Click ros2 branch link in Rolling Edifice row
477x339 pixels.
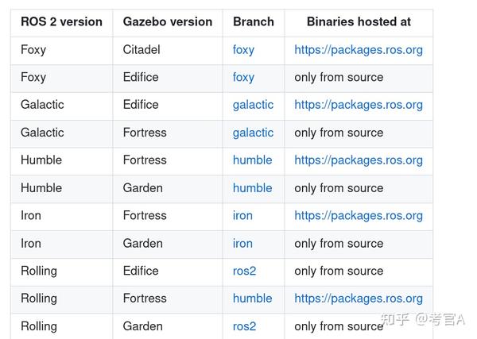click(x=244, y=271)
